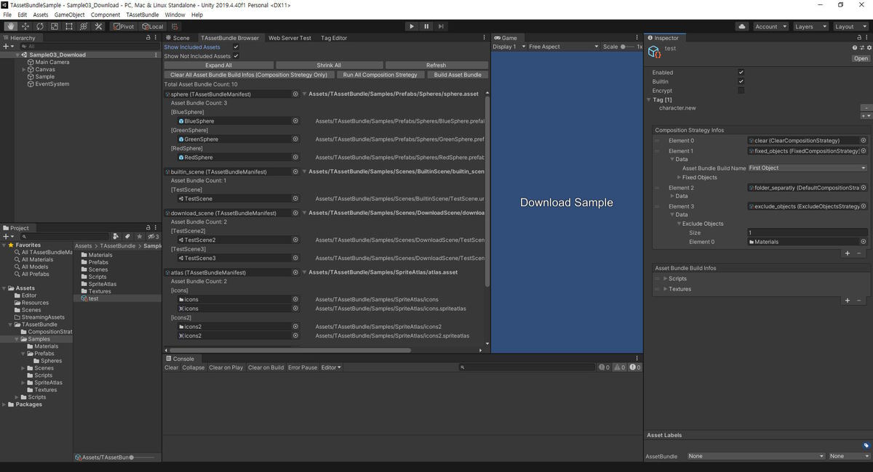Open object picker for Element 0 Materials
The height and width of the screenshot is (472, 873).
(864, 242)
